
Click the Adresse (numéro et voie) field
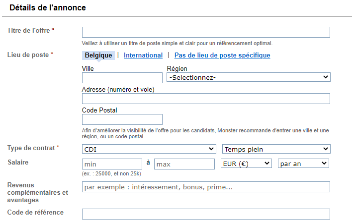coord(206,99)
